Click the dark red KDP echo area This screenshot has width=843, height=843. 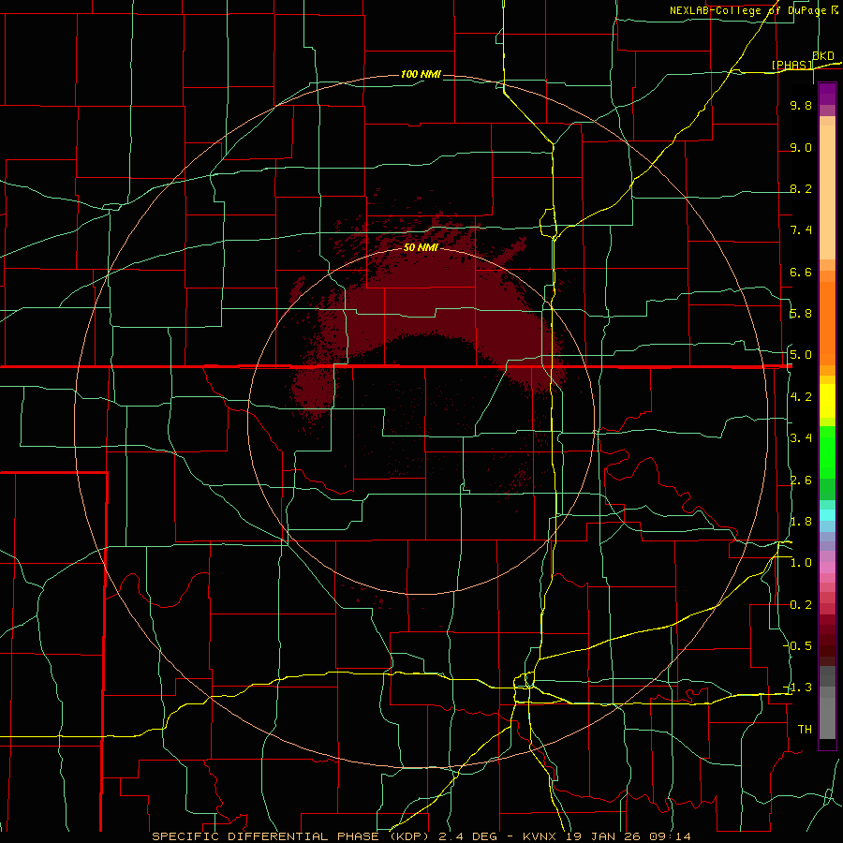tap(430, 301)
